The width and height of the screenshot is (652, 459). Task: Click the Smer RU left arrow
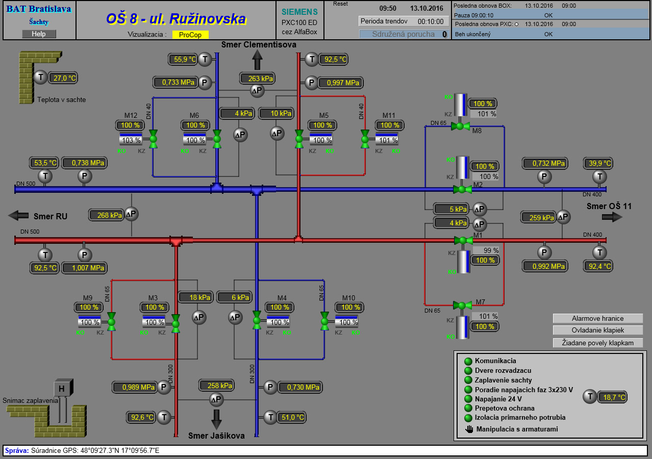[x=19, y=216]
